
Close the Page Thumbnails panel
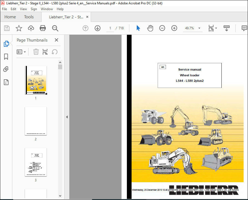56,40
